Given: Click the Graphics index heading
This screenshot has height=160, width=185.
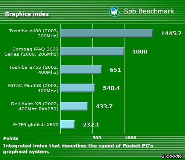Looking at the screenshot, I should 27,14.
